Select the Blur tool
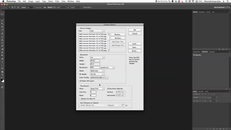 (2, 52)
